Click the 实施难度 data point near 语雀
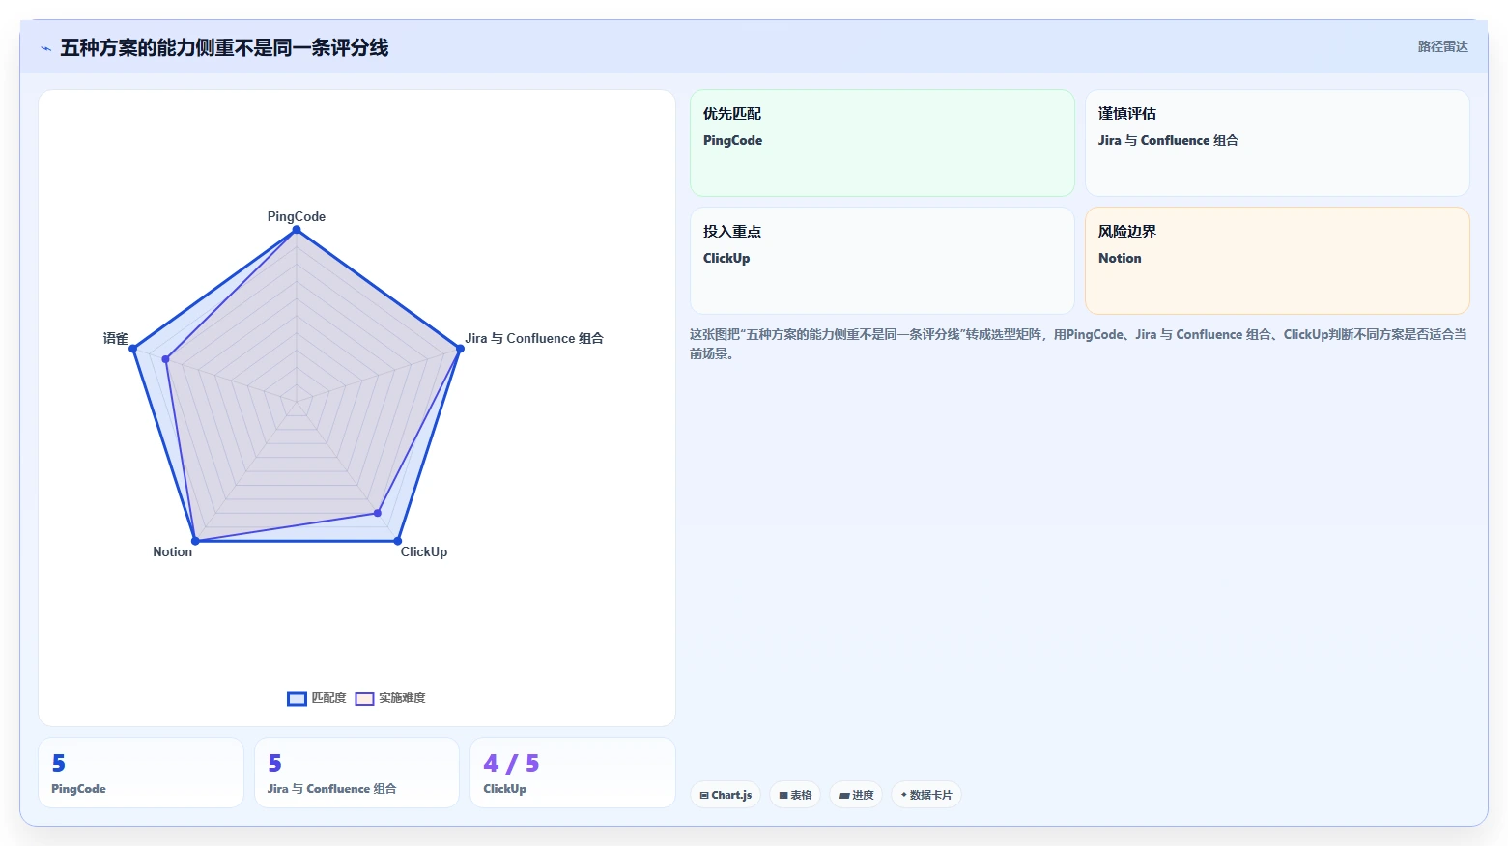This screenshot has width=1508, height=846. pos(166,359)
